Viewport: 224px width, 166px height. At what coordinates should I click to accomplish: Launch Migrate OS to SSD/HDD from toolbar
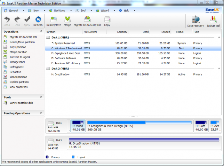pyautogui.click(x=87, y=21)
